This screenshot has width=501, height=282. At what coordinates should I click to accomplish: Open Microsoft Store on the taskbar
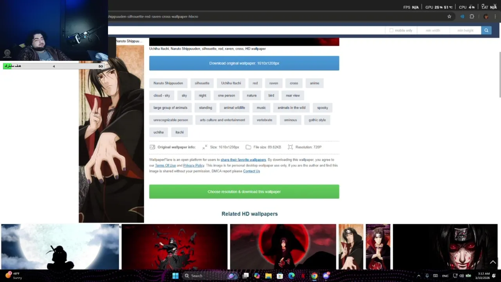(x=280, y=276)
